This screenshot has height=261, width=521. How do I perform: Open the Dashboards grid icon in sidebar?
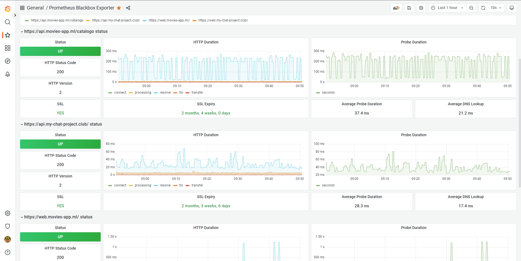[8, 48]
